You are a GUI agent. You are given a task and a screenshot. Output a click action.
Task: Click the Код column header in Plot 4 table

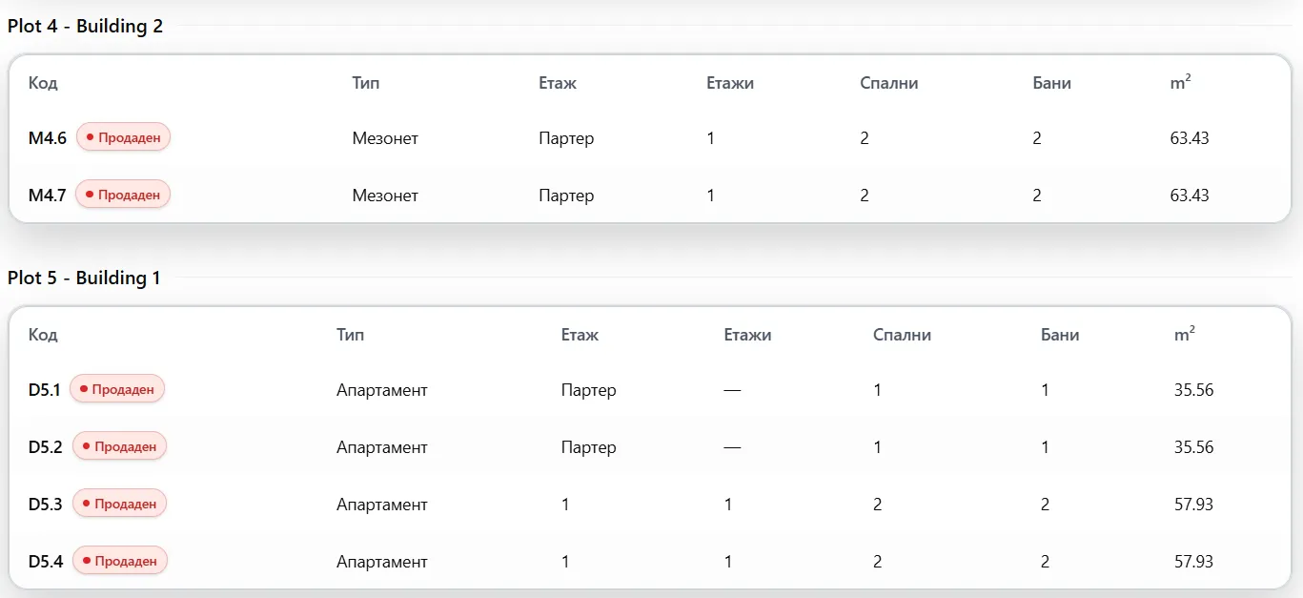coord(43,83)
